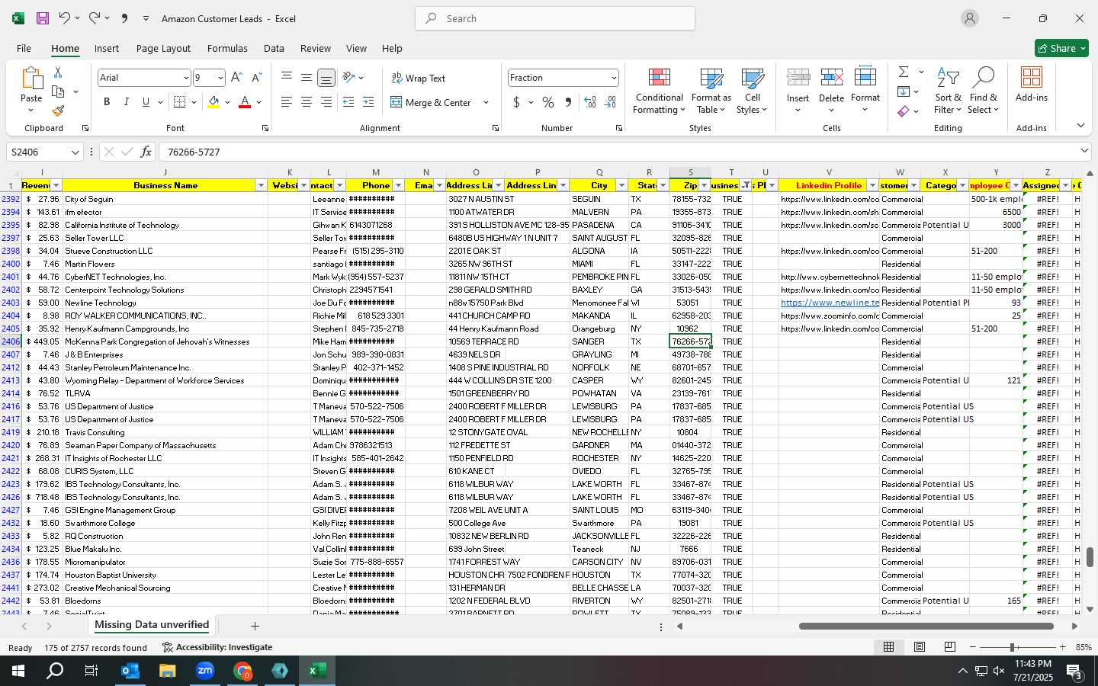This screenshot has height=686, width=1098.
Task: Switch to Page Break Preview icon
Action: (949, 647)
